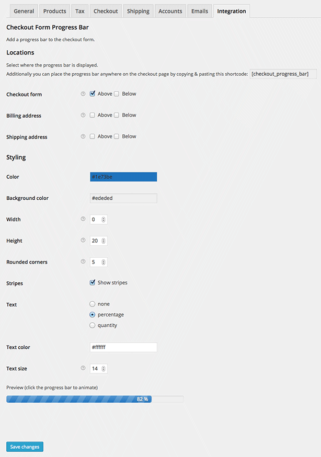Image resolution: width=321 pixels, height=457 pixels.
Task: Disable the Show stripes checkbox
Action: [x=93, y=282]
